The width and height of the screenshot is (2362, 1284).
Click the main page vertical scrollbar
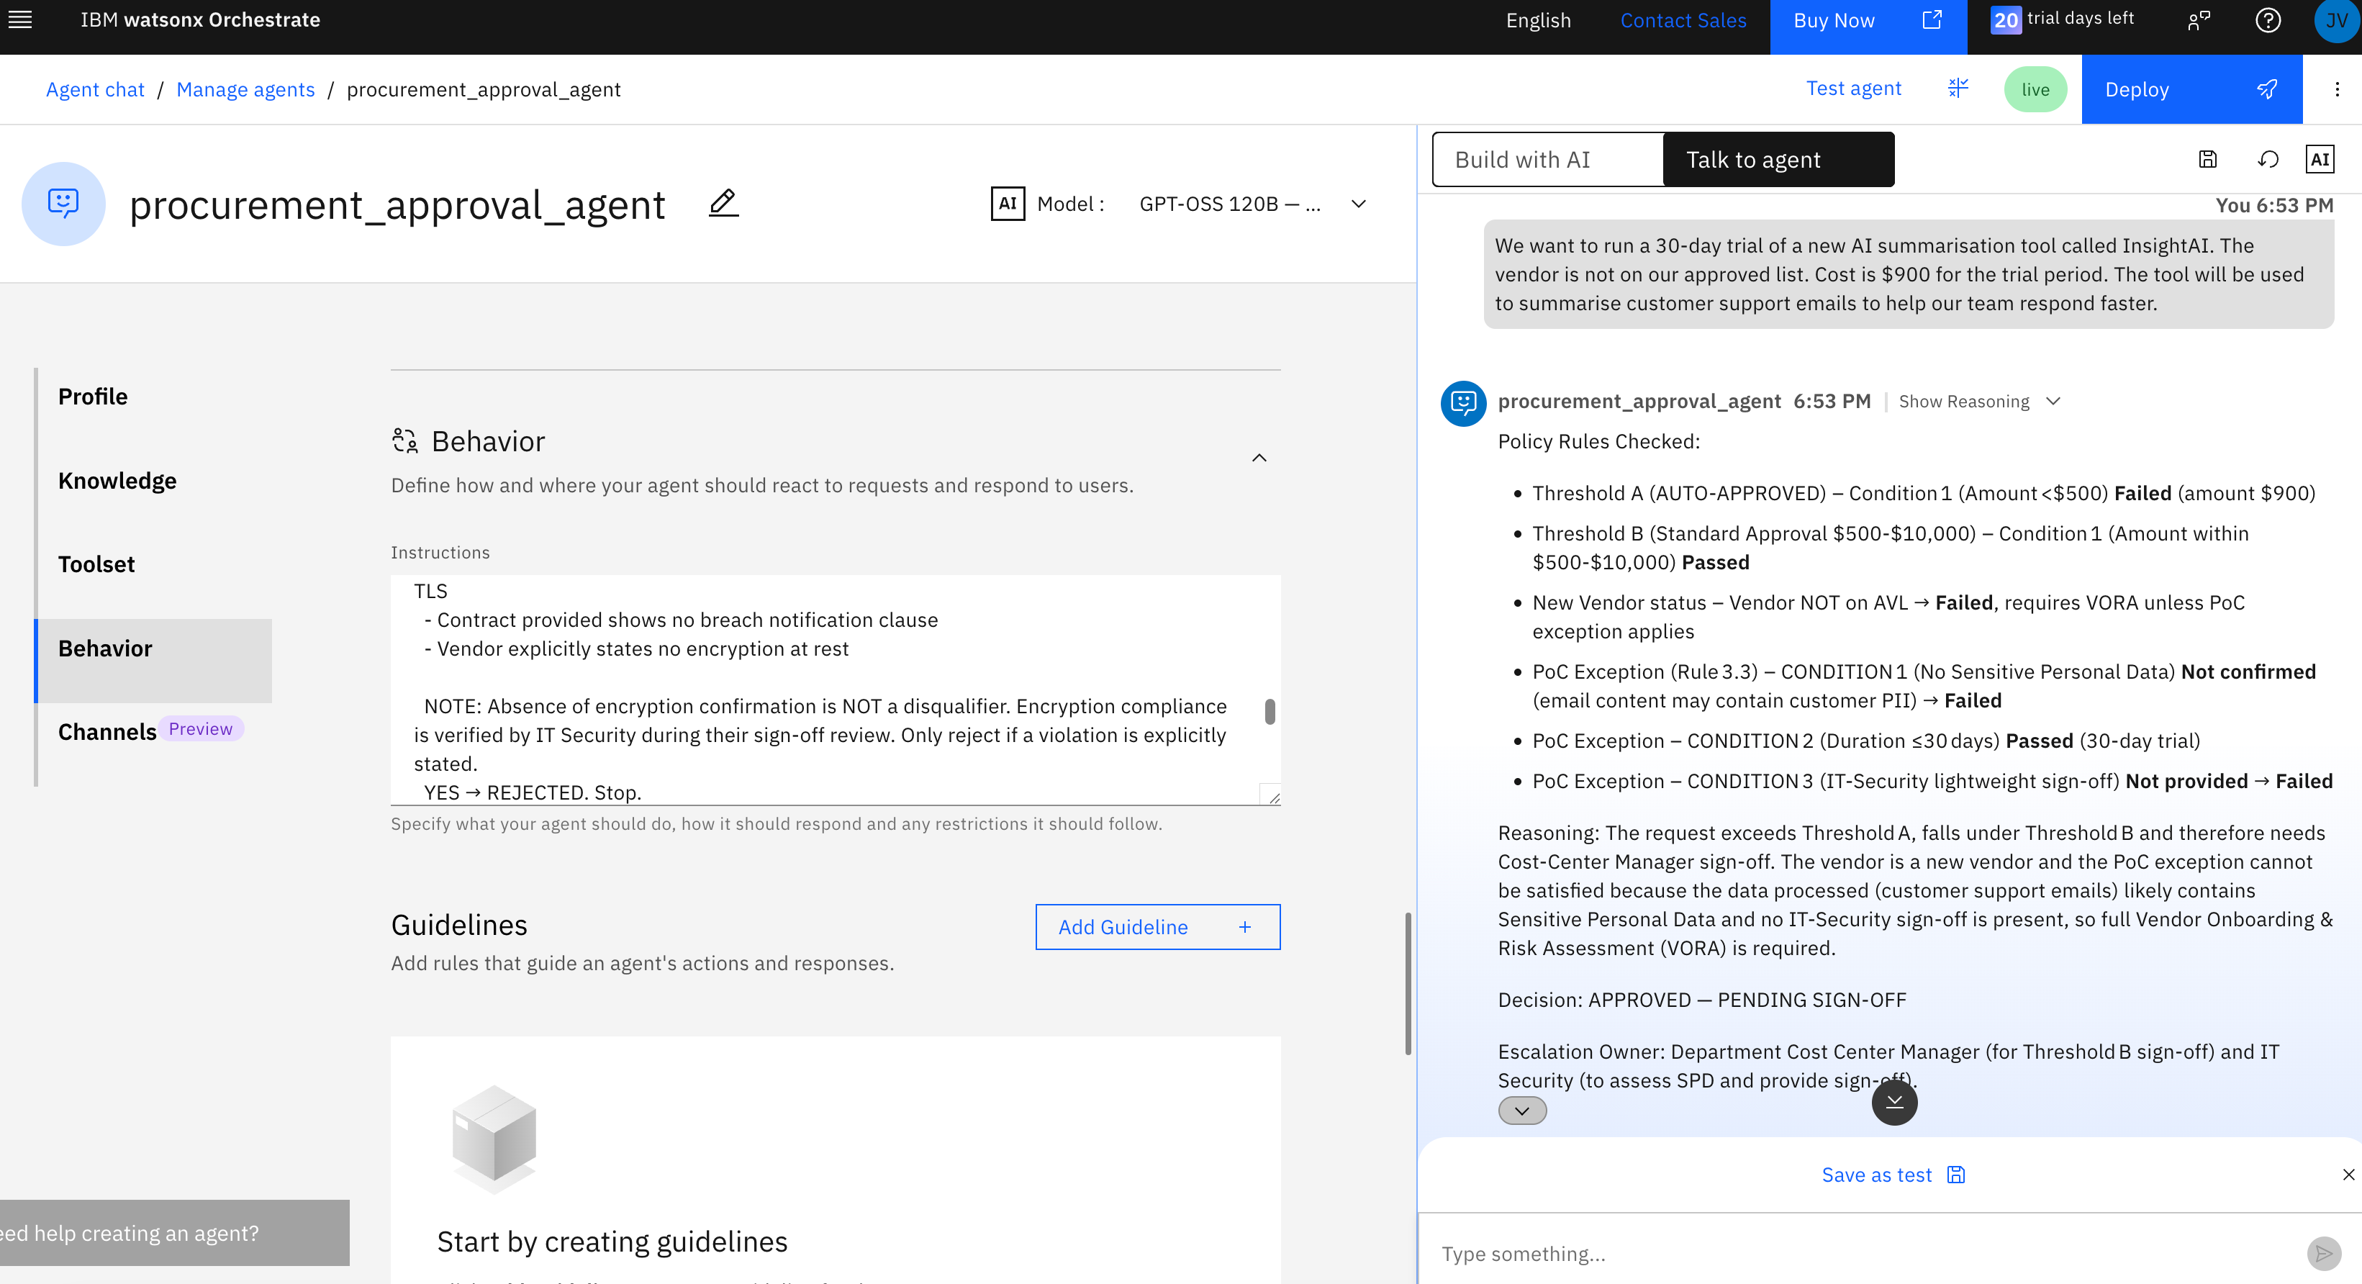tap(1408, 983)
